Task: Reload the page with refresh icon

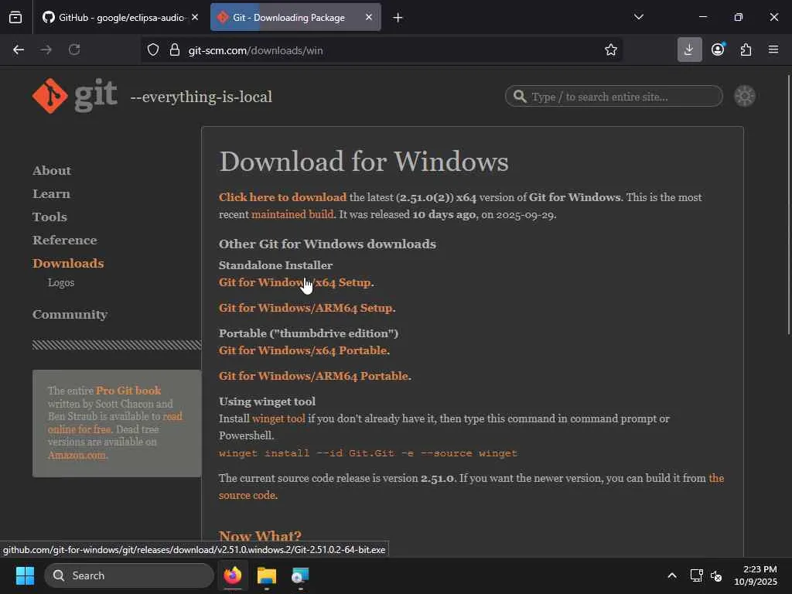Action: 74,49
